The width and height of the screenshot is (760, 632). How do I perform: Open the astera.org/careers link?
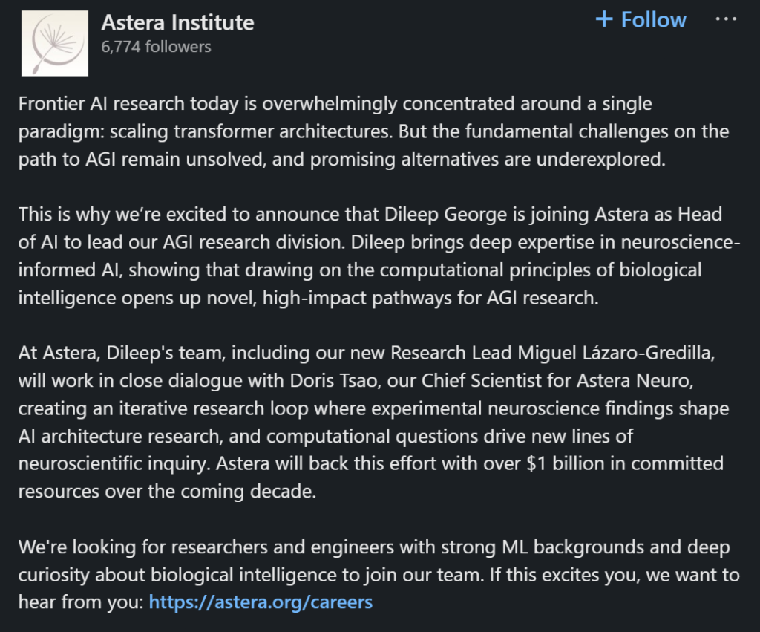[261, 602]
